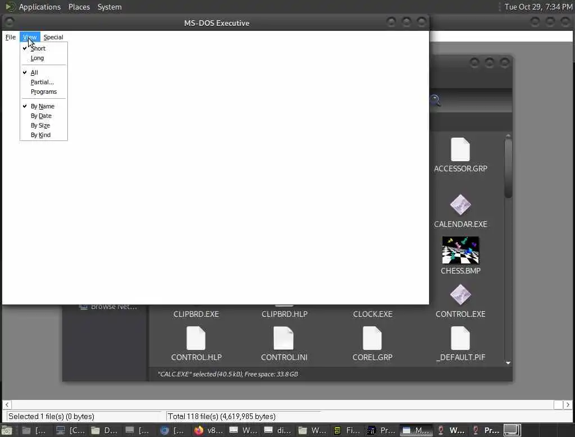The width and height of the screenshot is (575, 437).
Task: Show only Programs in the listing
Action: (x=44, y=92)
